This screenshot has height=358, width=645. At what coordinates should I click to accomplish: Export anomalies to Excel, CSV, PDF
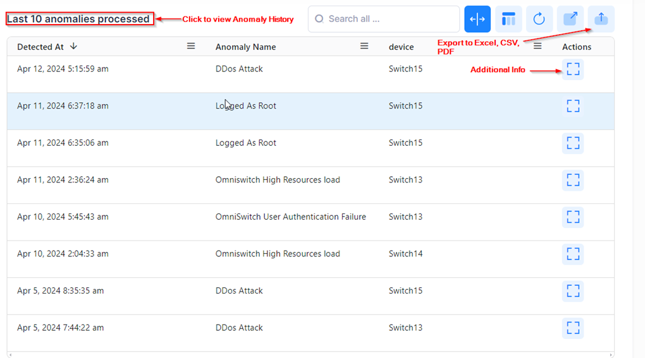(601, 20)
